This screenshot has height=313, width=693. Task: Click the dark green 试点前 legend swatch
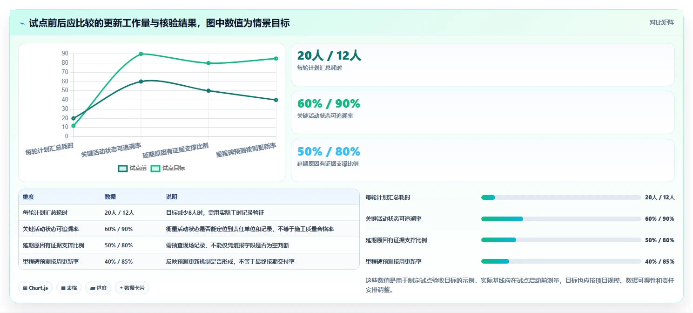pyautogui.click(x=123, y=168)
